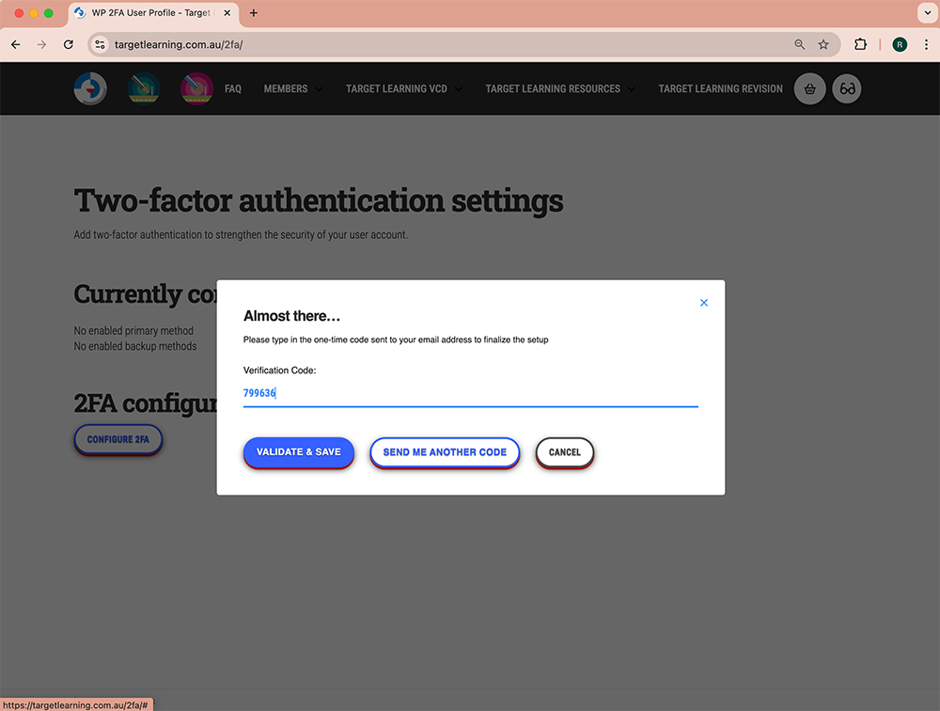
Task: Open Target Learning Revision menu item
Action: (x=720, y=89)
